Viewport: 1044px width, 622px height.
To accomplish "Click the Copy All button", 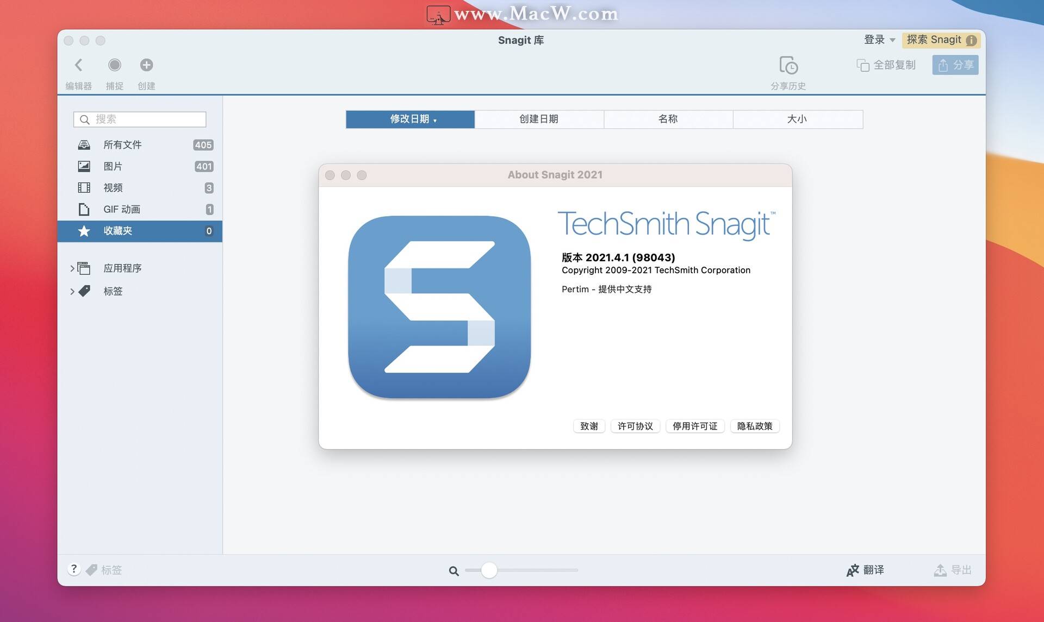I will point(886,65).
